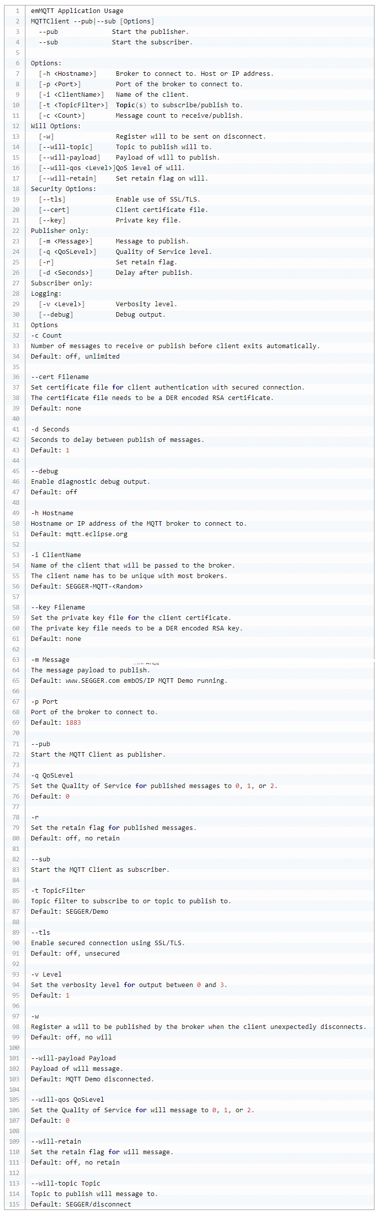
Task: Click line number 100 in the gutter
Action: pyautogui.click(x=14, y=1047)
